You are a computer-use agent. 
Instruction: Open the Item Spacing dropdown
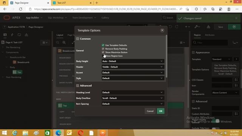(133, 104)
